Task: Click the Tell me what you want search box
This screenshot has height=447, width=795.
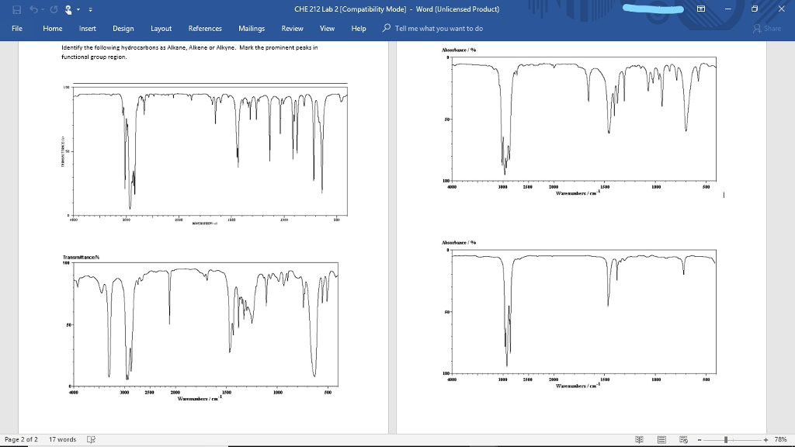Action: point(439,28)
